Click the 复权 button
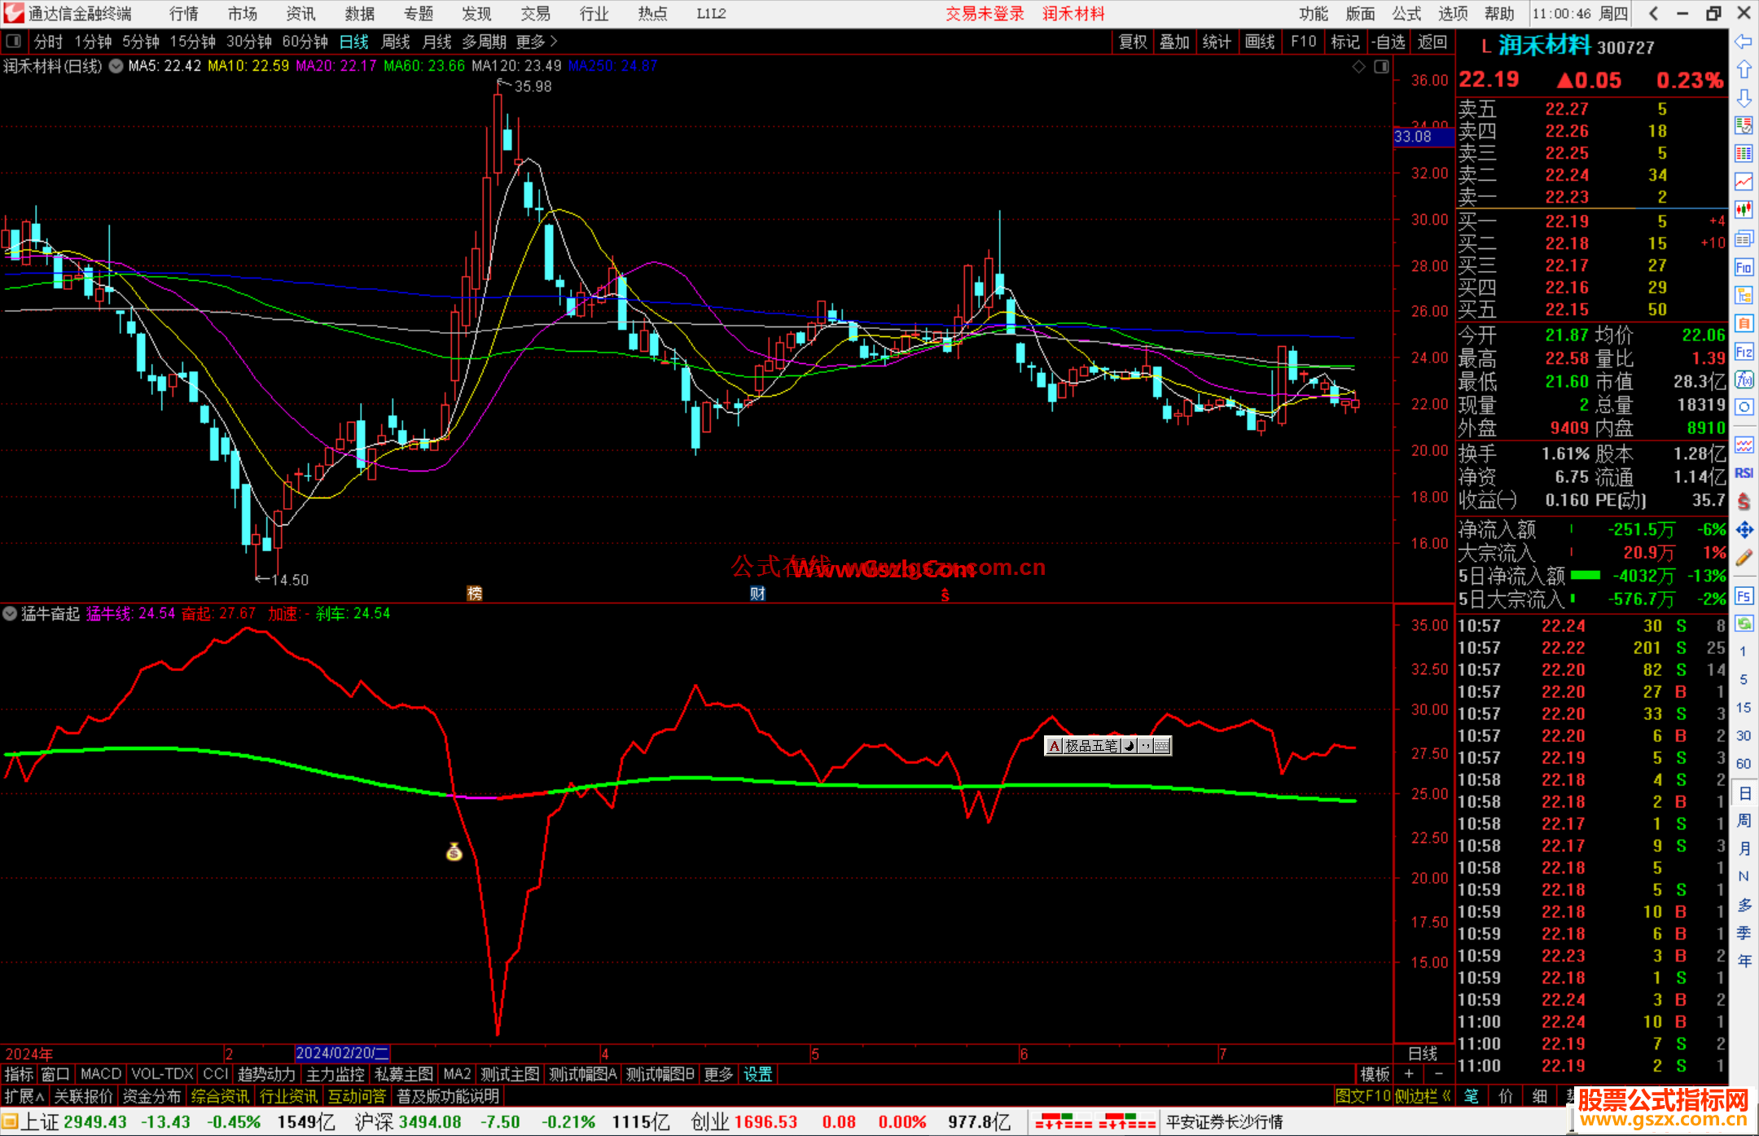The width and height of the screenshot is (1759, 1136). pos(1132,42)
